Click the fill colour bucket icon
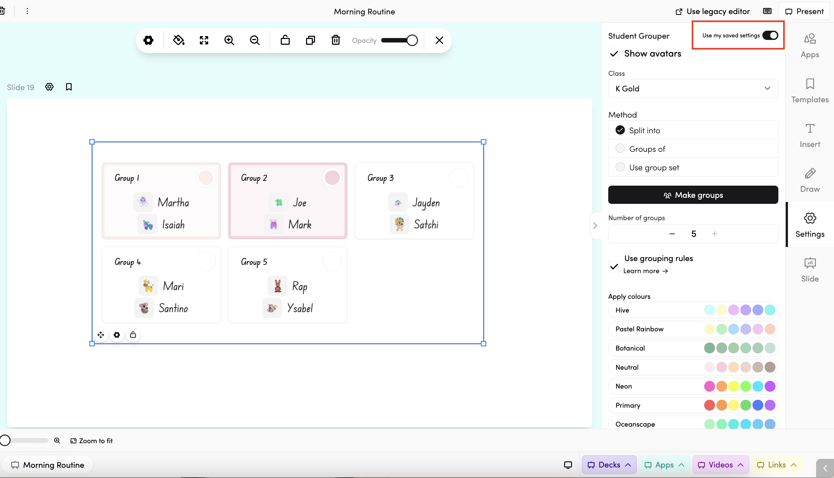This screenshot has height=478, width=834. (179, 40)
